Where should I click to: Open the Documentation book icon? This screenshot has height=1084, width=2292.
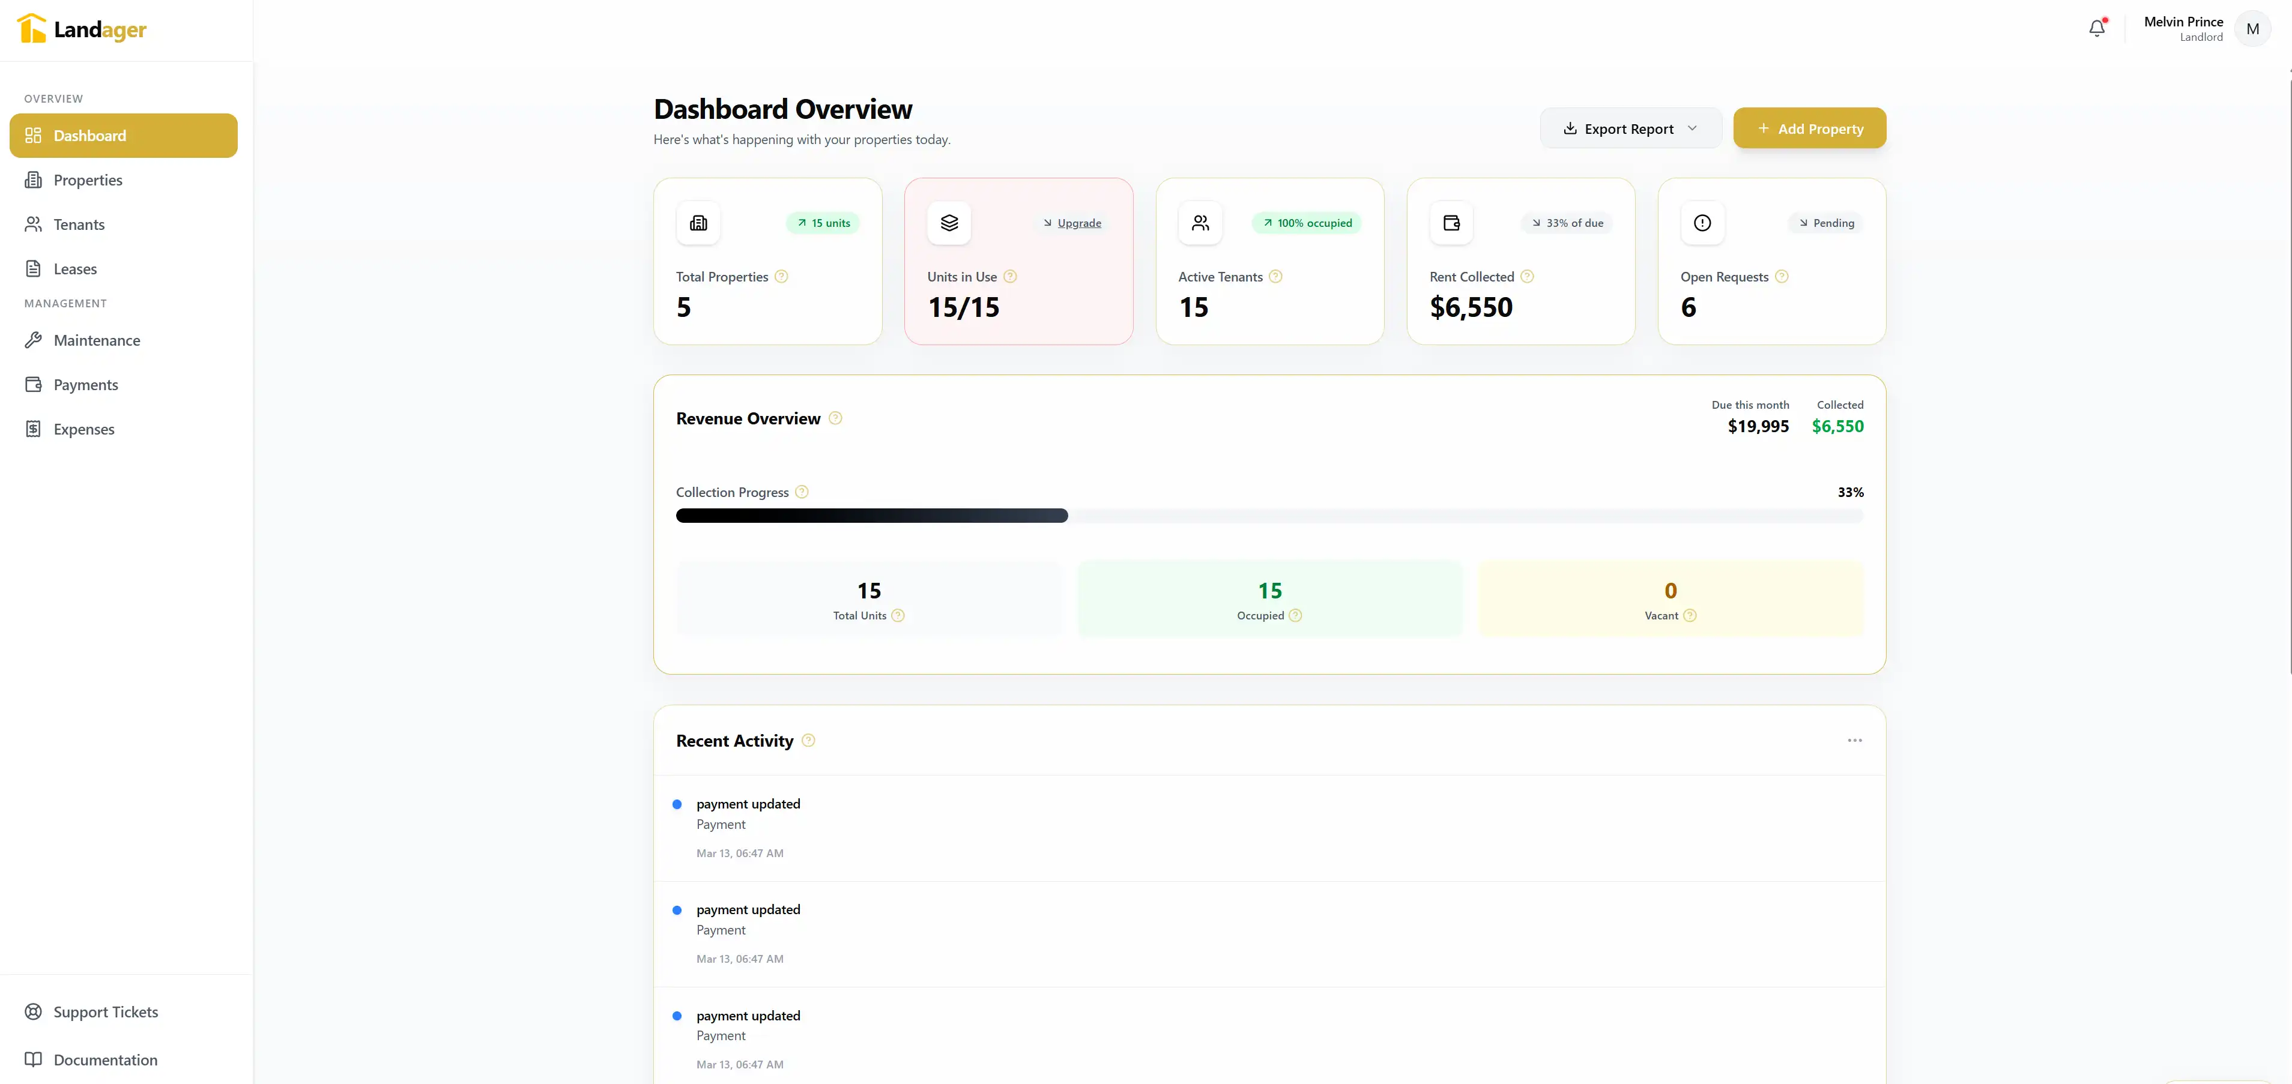33,1059
